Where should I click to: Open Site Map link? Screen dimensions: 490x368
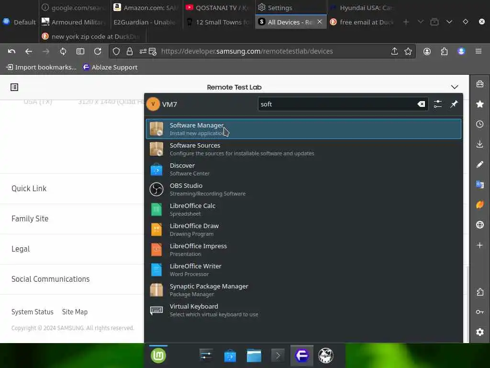pos(75,312)
